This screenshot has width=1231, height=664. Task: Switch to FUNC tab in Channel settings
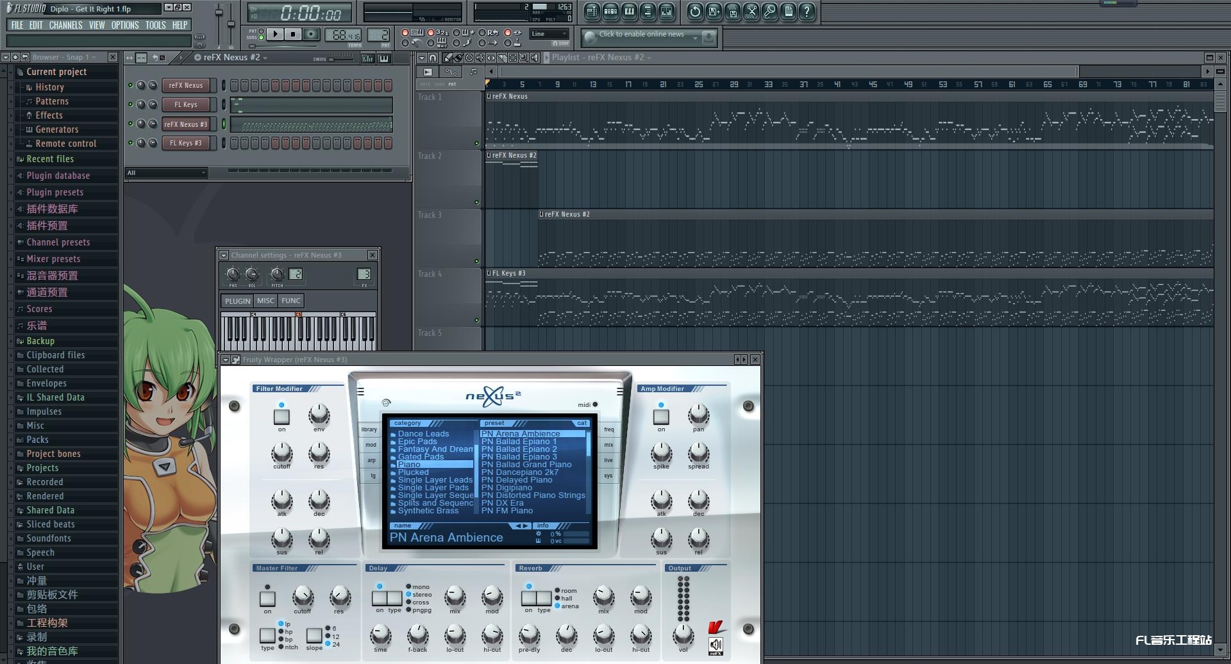(x=290, y=301)
